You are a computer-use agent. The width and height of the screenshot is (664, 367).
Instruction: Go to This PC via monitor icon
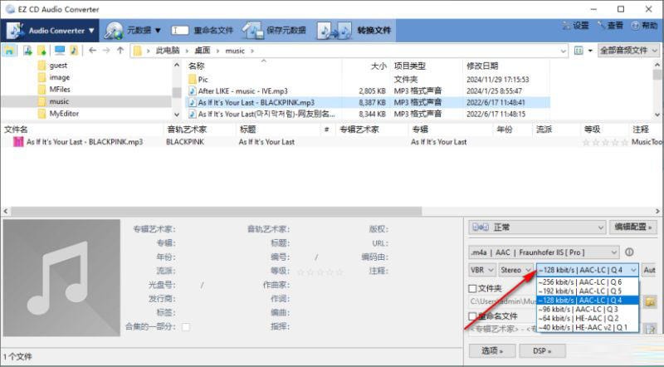point(60,51)
